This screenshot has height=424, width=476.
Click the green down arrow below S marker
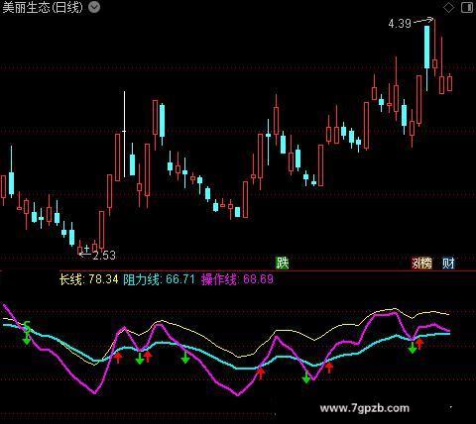click(27, 339)
